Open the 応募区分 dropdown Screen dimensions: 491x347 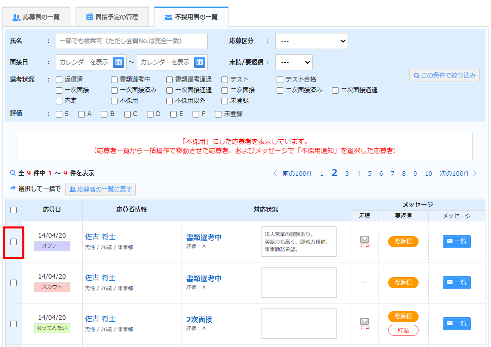(x=312, y=41)
